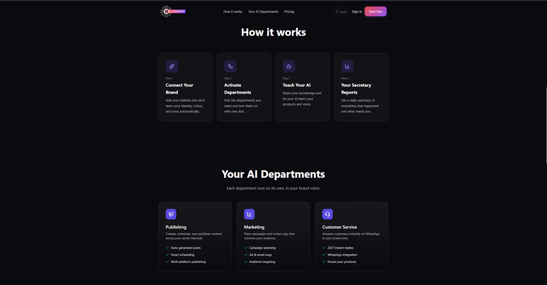Click the Sign in link
Screen dimensions: 547x285
[x=357, y=12]
